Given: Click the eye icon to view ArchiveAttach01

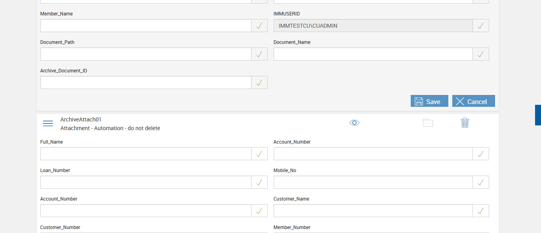Looking at the screenshot, I should tap(354, 123).
